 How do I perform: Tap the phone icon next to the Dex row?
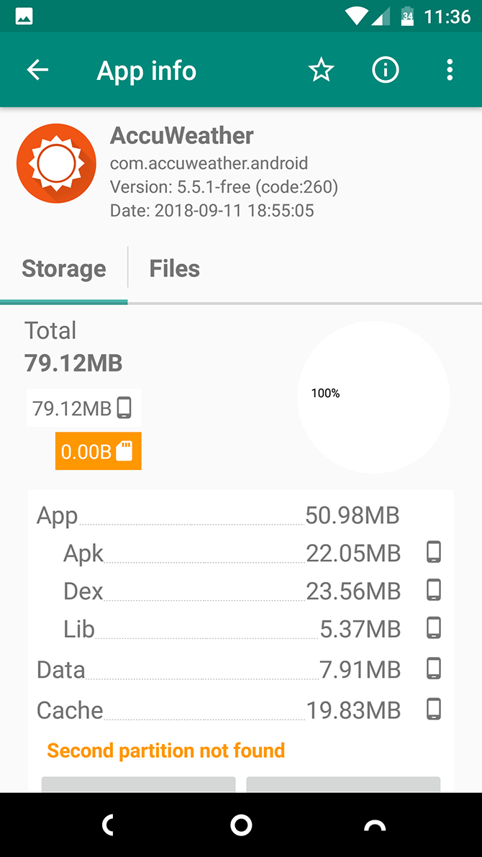click(435, 591)
